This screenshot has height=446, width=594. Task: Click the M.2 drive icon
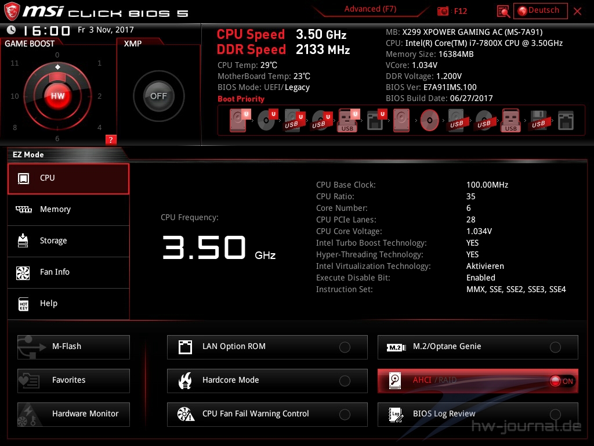click(x=396, y=347)
